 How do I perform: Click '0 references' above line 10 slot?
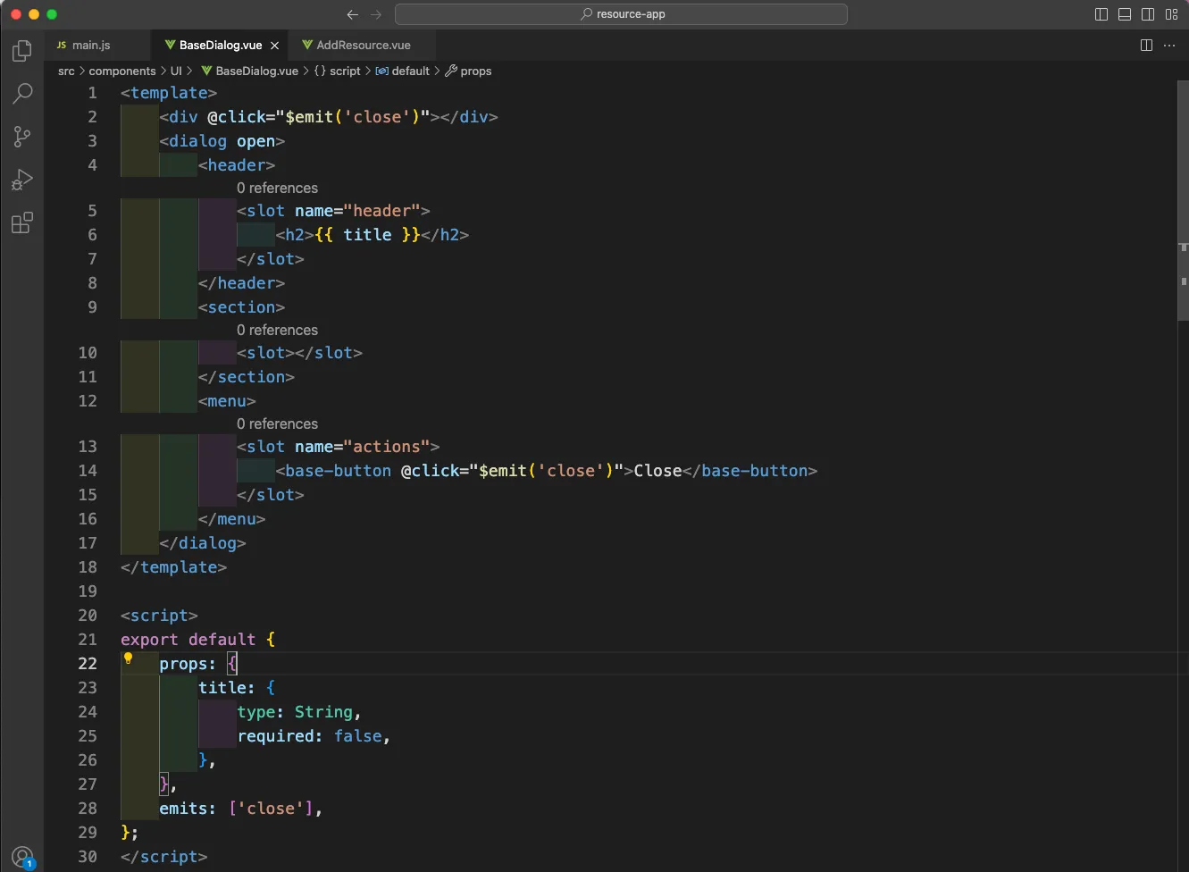tap(277, 330)
